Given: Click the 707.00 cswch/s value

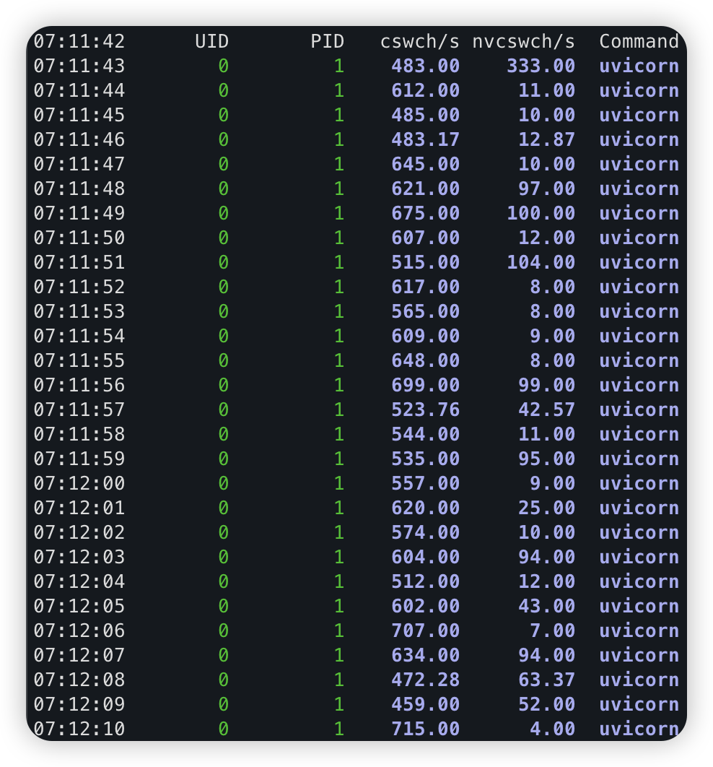Looking at the screenshot, I should (425, 631).
